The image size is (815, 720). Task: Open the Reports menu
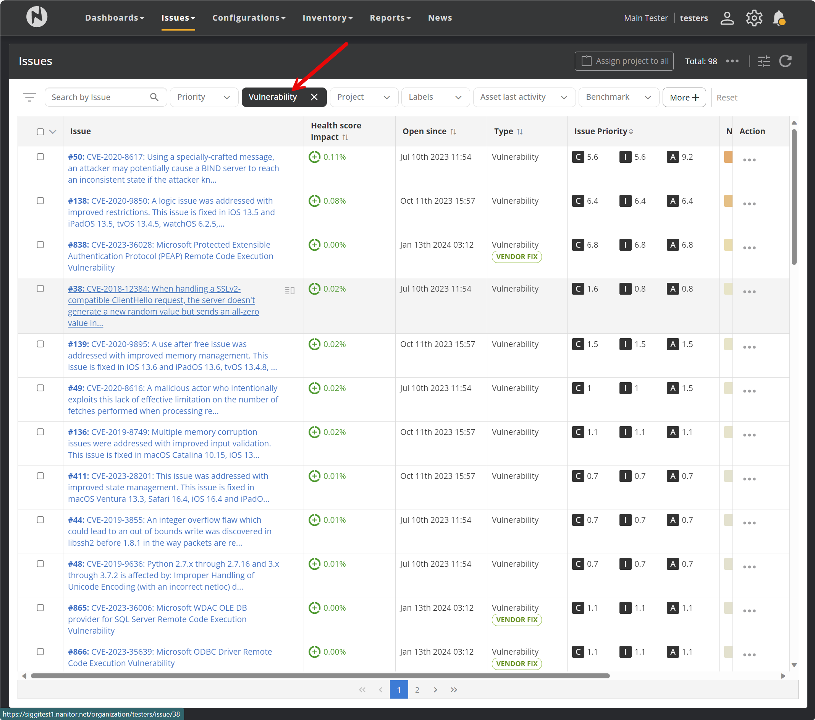click(x=390, y=18)
